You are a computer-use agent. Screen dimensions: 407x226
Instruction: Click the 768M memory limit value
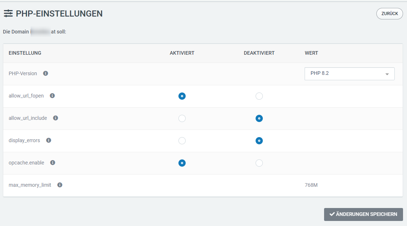pyautogui.click(x=311, y=185)
